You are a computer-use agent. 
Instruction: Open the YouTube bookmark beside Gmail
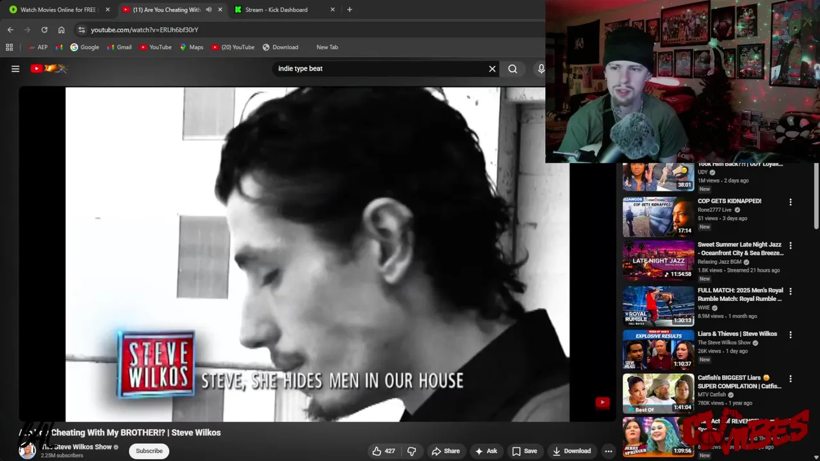click(156, 47)
